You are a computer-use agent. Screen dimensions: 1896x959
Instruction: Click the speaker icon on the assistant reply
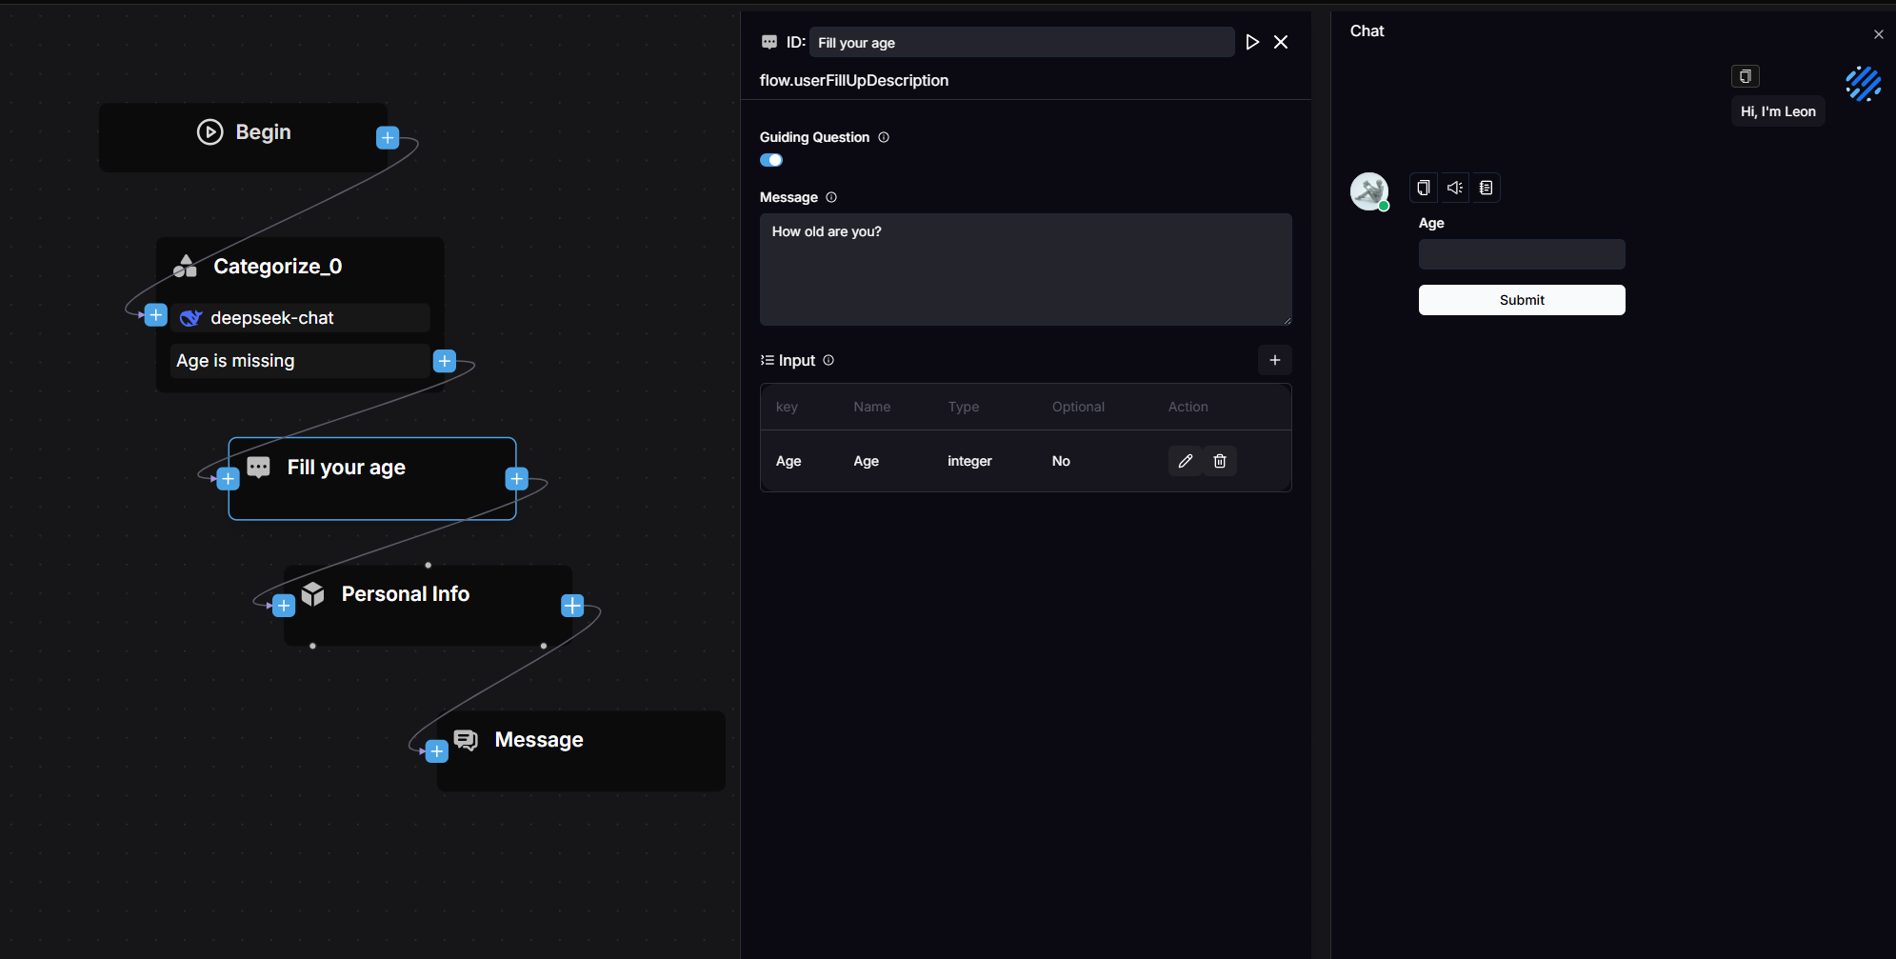[1454, 188]
